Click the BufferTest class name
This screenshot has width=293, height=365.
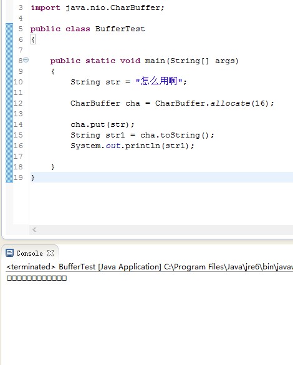(120, 29)
